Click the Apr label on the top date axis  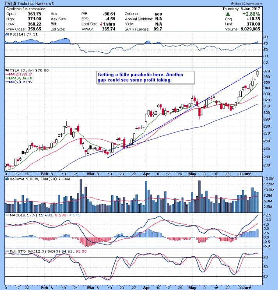146,173
